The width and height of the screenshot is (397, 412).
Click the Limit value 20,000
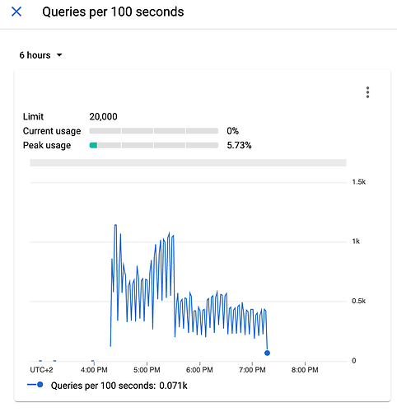tap(103, 117)
